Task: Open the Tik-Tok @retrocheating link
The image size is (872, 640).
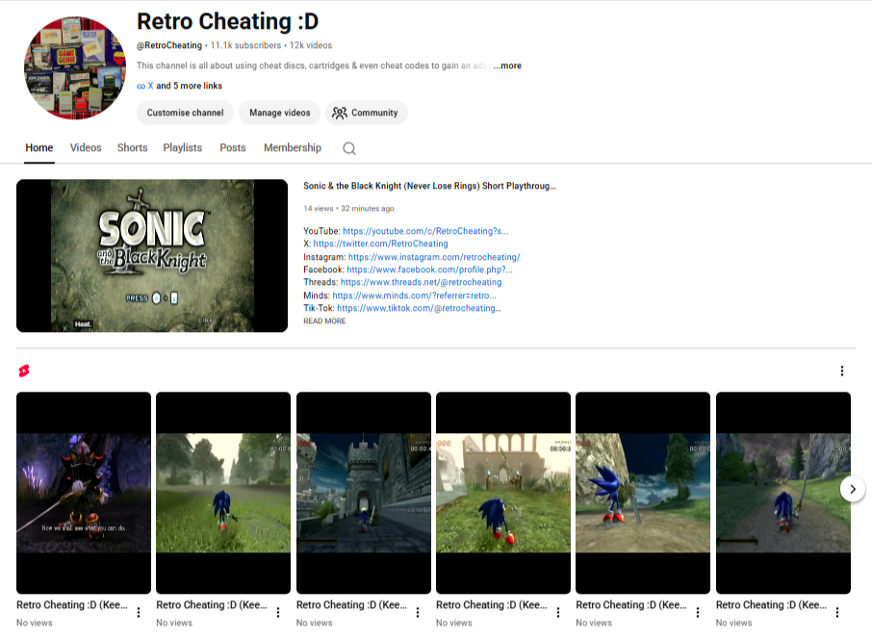Action: (419, 309)
